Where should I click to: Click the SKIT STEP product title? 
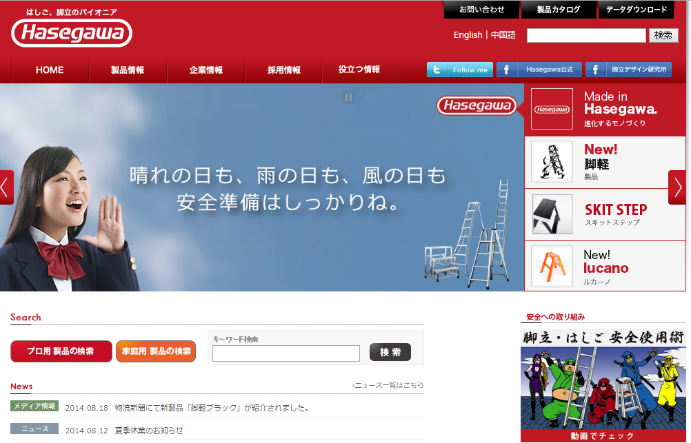[616, 209]
